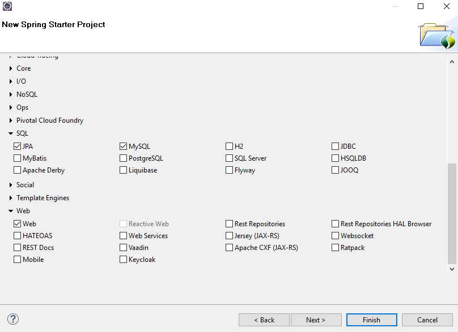This screenshot has width=458, height=332.
Task: Enable the Websocket checkbox
Action: [336, 236]
